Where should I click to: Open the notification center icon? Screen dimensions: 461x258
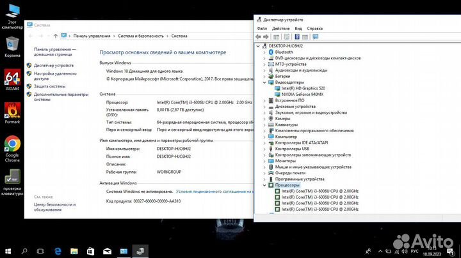(450, 251)
